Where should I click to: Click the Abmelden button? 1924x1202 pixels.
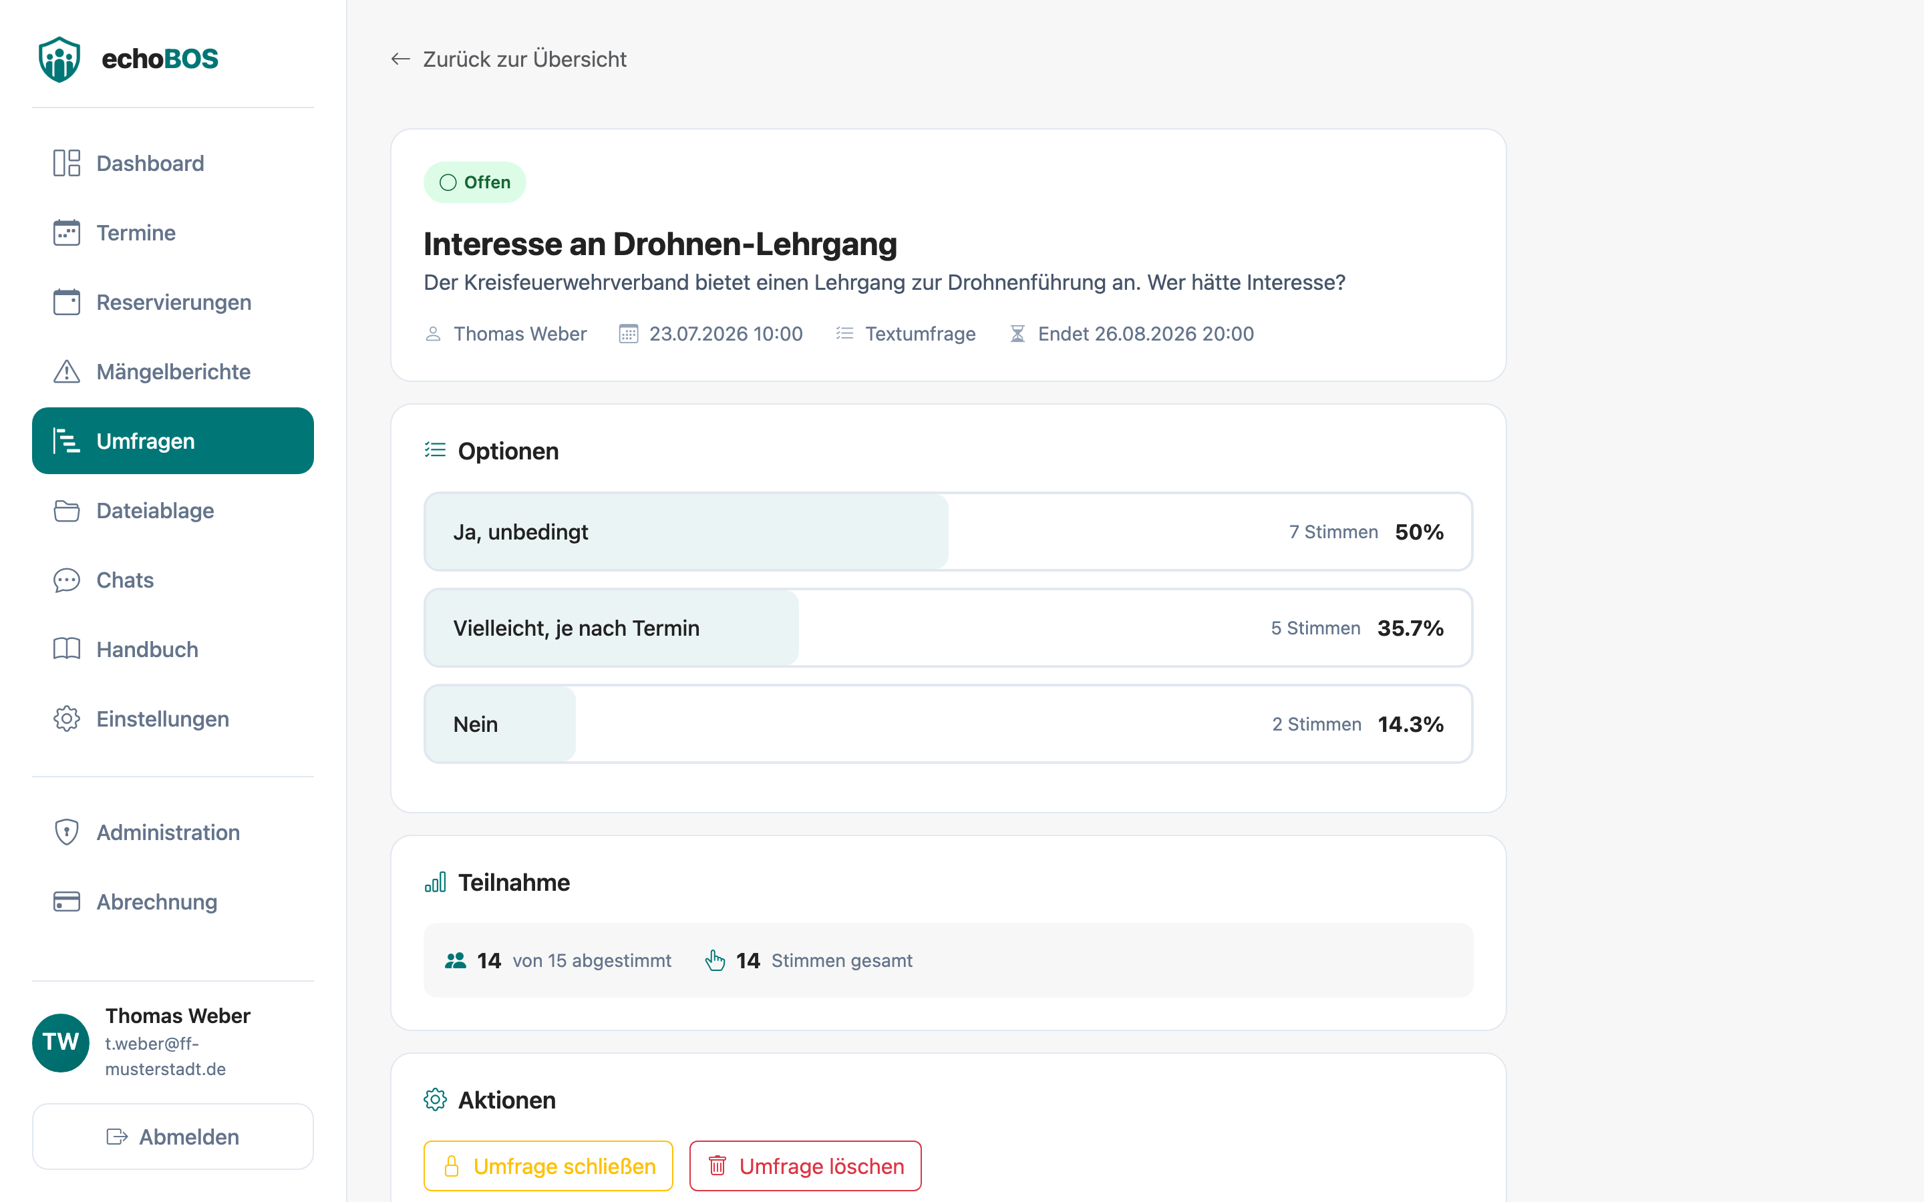(x=172, y=1137)
